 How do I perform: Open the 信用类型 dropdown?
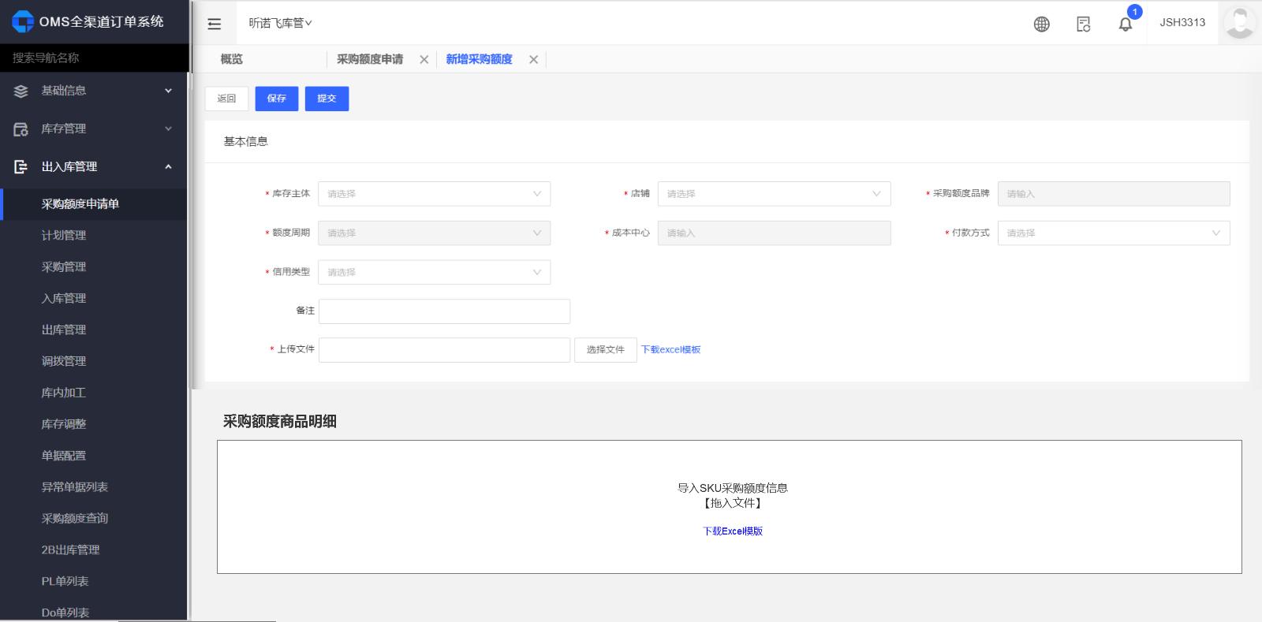coord(435,273)
